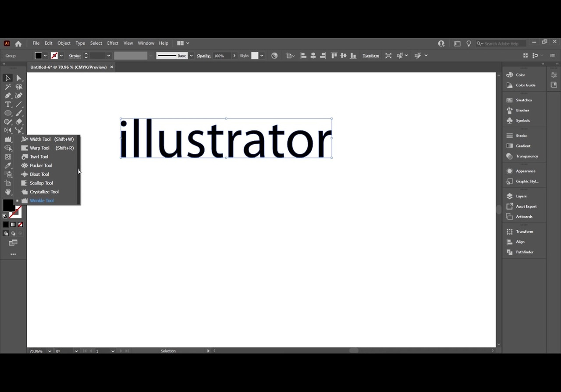Choose Warp Tool from flyout
Viewport: 561px width, 392px height.
47,148
